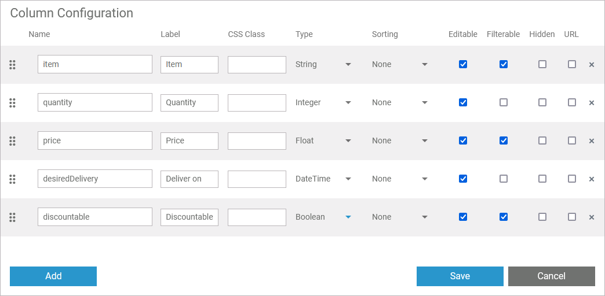Image resolution: width=605 pixels, height=296 pixels.
Task: Click the drag handle for the quantity row
Action: pyautogui.click(x=12, y=103)
